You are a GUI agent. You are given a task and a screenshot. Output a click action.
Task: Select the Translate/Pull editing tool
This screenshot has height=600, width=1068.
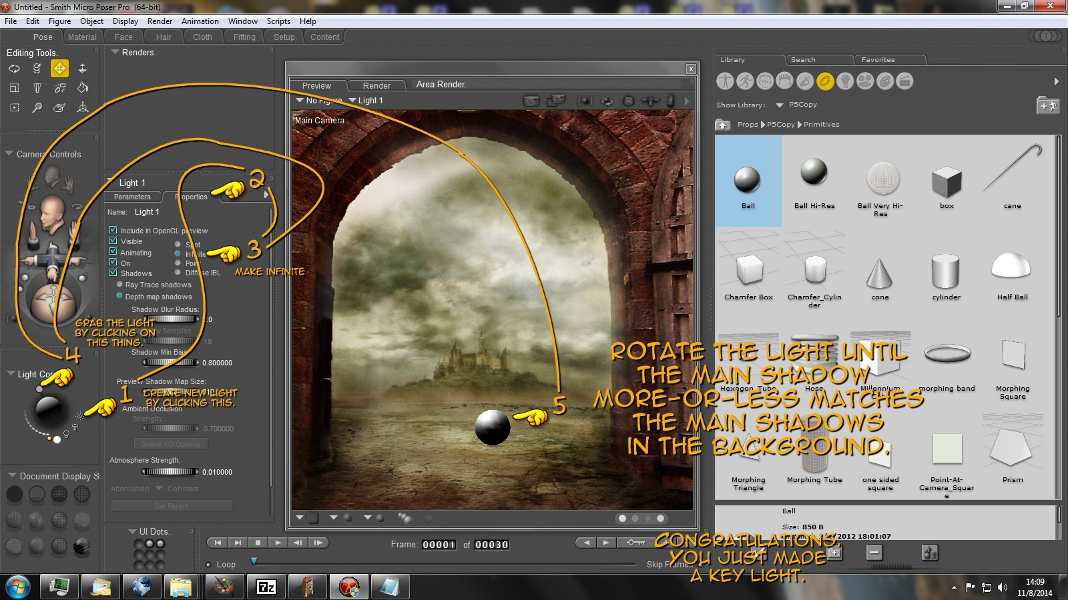pyautogui.click(x=59, y=68)
